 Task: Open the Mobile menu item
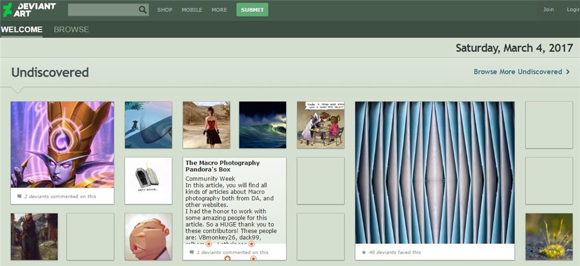coord(191,10)
